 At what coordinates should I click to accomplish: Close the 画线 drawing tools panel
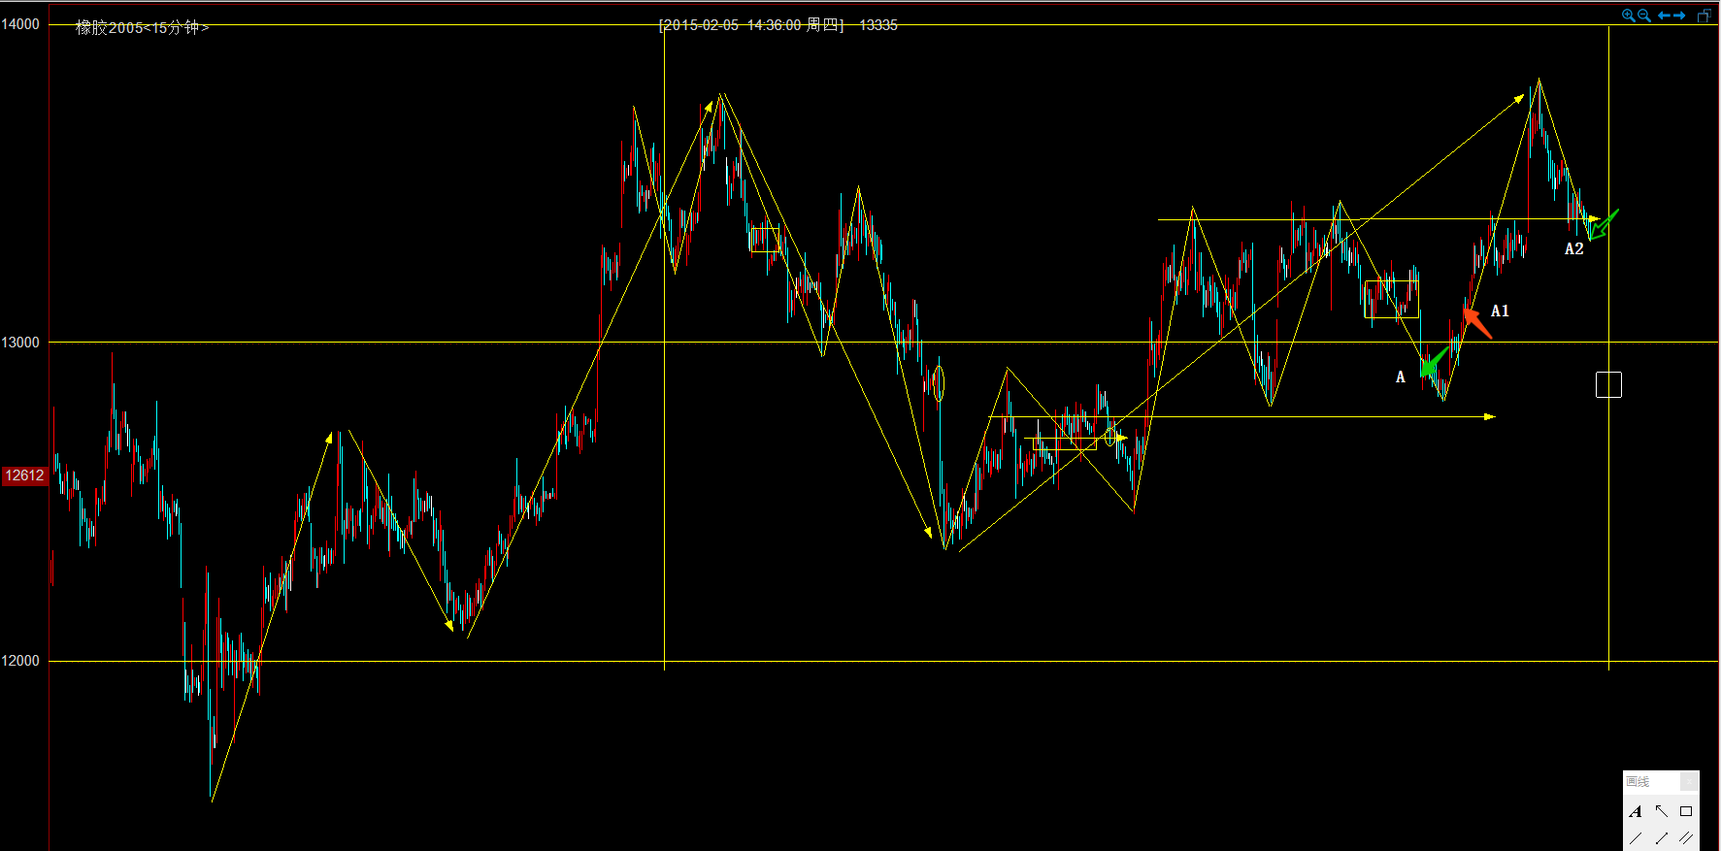coord(1689,781)
